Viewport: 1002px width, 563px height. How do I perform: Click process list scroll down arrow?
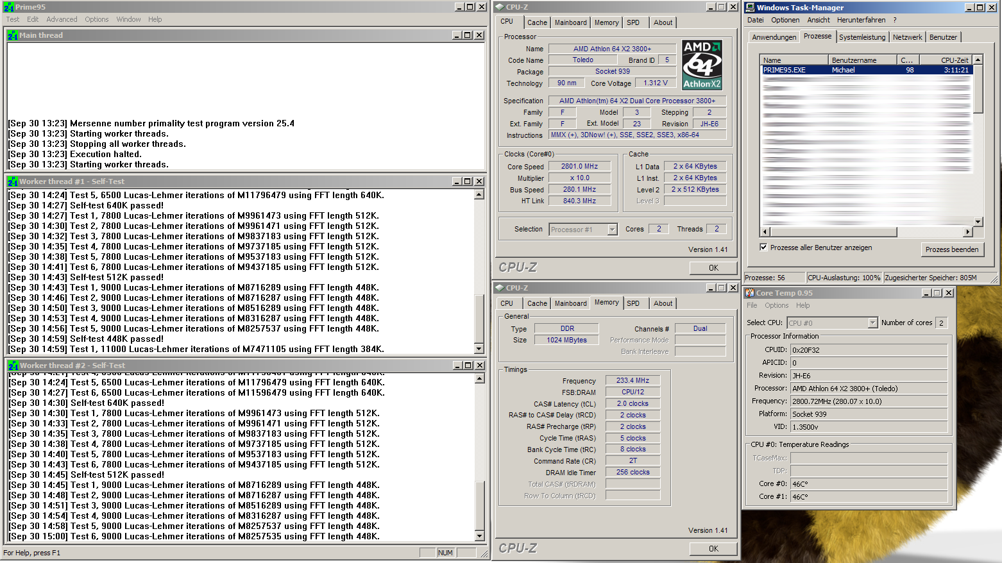coord(978,222)
